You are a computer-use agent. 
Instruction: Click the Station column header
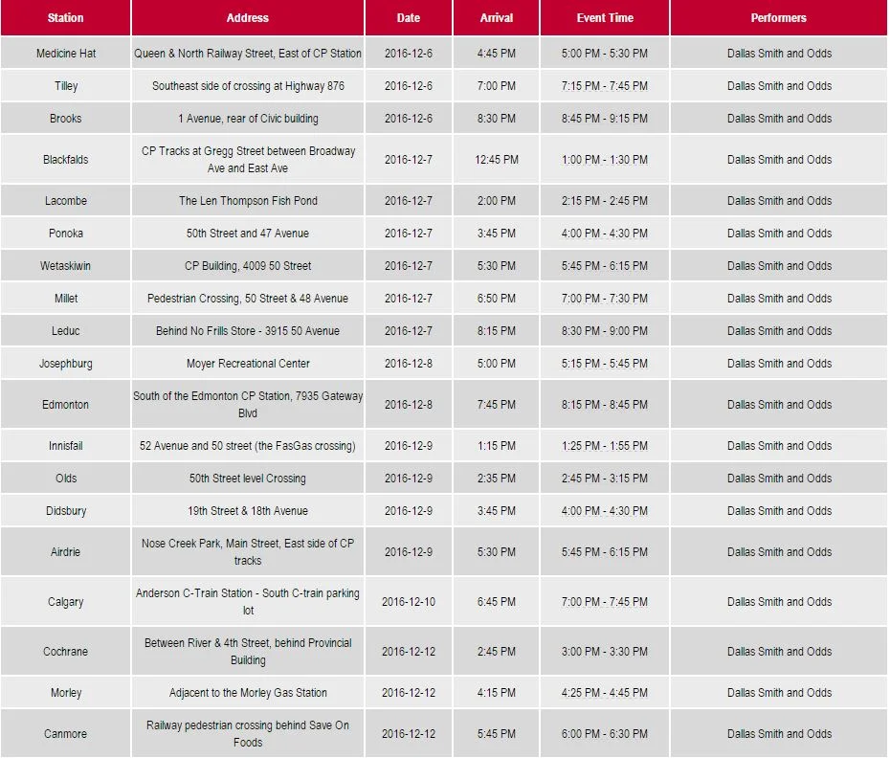(x=66, y=17)
